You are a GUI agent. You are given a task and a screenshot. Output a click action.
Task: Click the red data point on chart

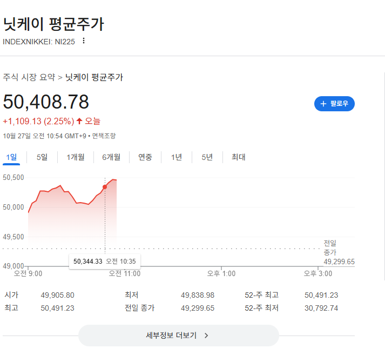coord(105,187)
